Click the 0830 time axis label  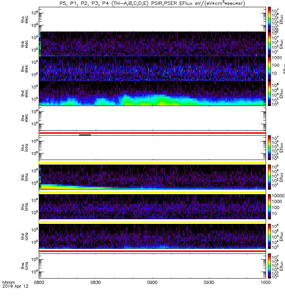96,282
